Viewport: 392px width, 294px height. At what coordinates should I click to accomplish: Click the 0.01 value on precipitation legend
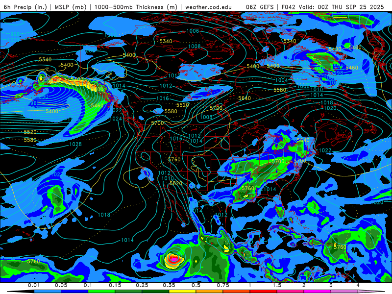click(x=34, y=285)
